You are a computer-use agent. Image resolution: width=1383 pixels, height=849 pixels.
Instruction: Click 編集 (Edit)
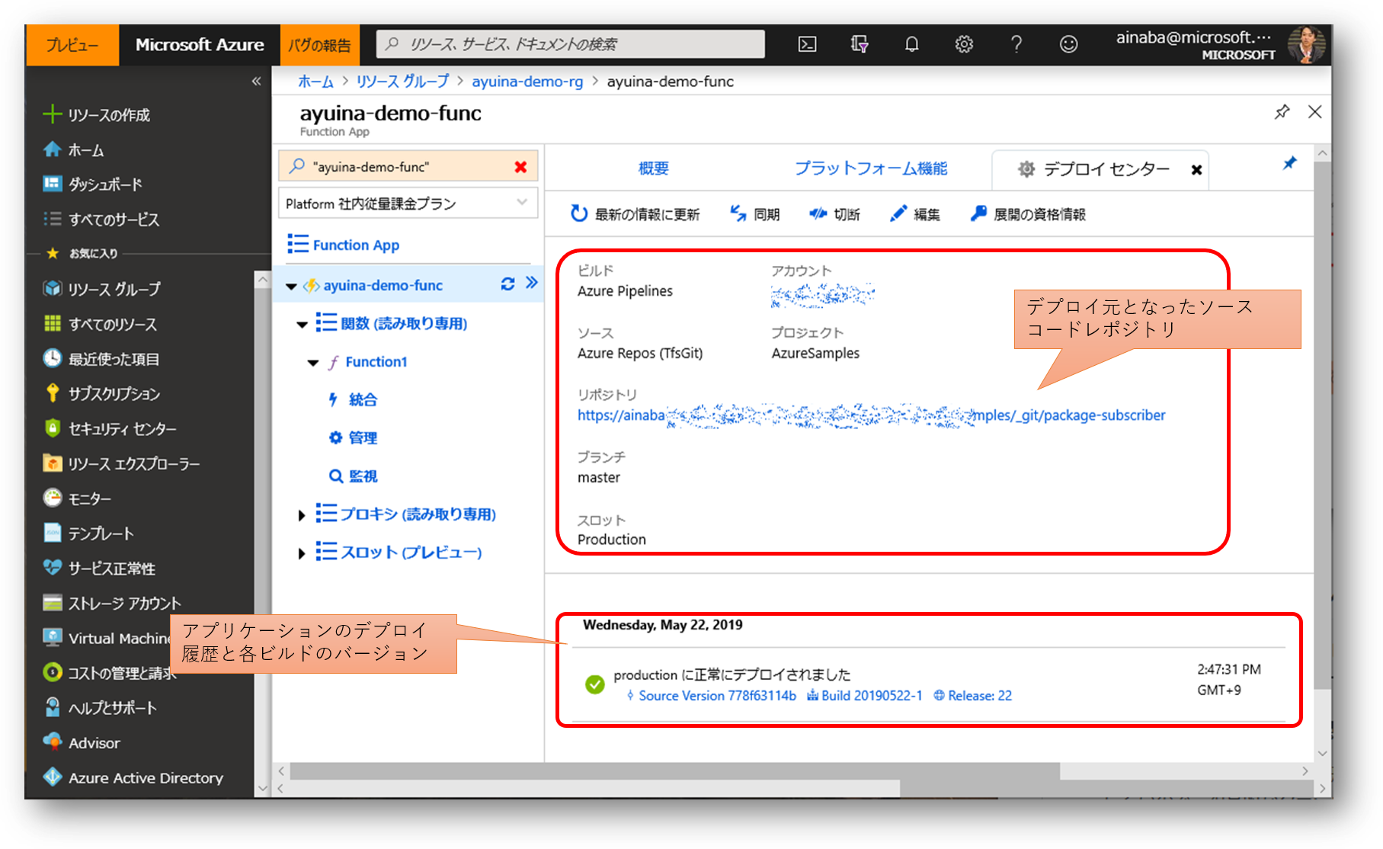click(x=915, y=214)
